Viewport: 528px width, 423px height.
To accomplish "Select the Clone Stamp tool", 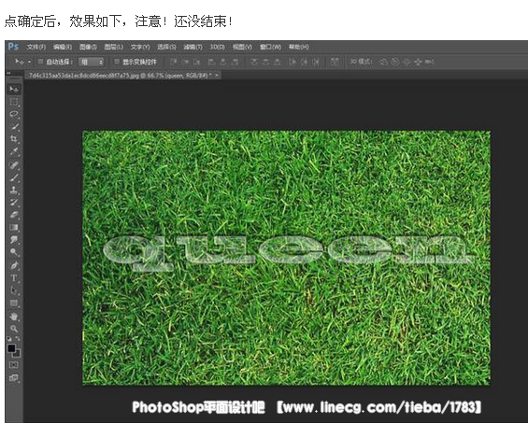I will [x=14, y=190].
